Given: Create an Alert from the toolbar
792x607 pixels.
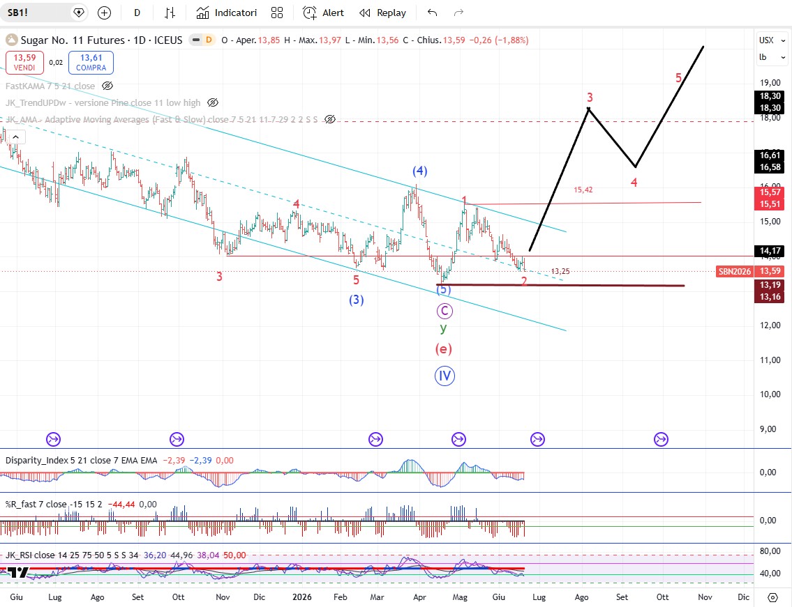Looking at the screenshot, I should pos(323,13).
